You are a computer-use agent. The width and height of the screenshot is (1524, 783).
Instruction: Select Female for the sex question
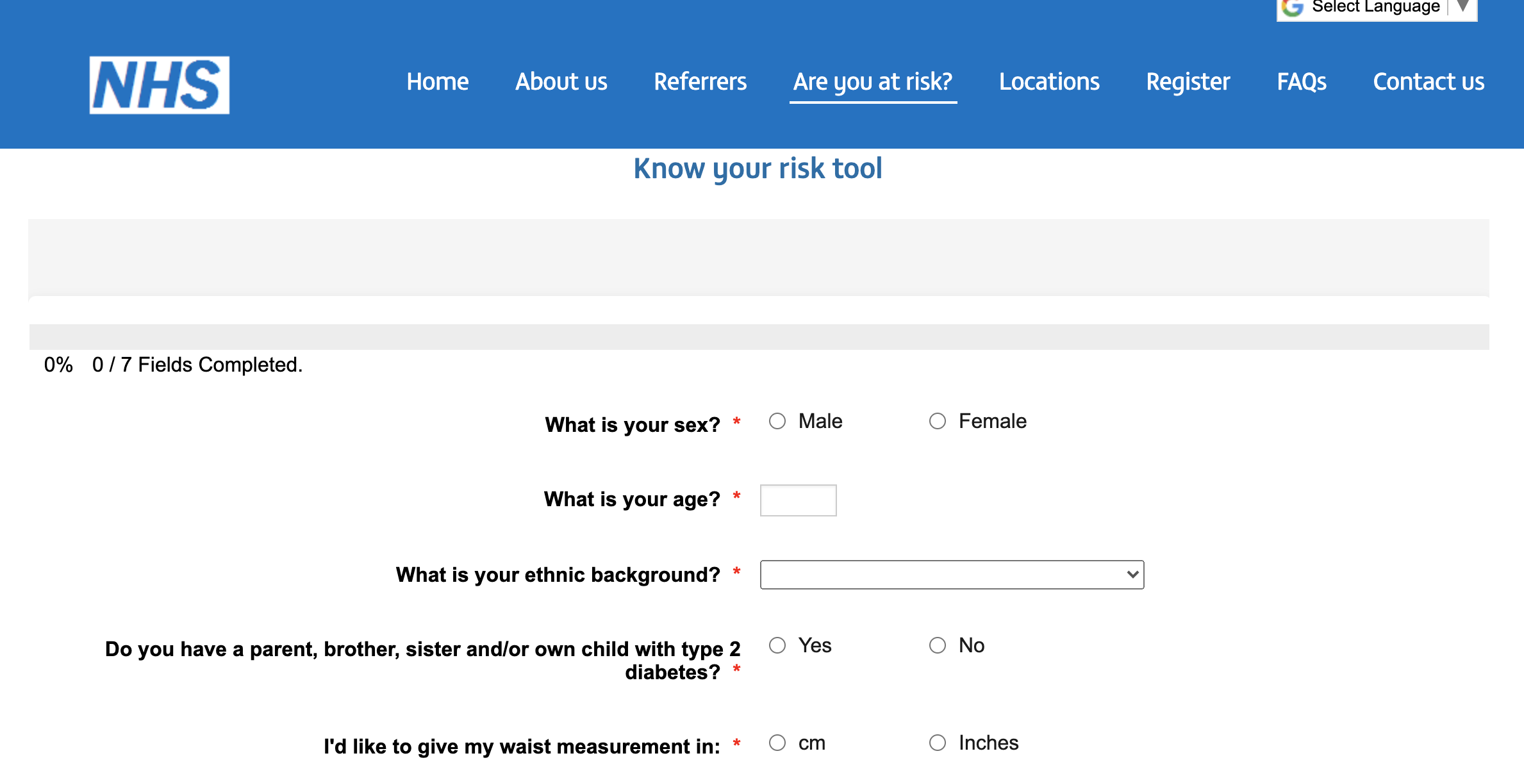tap(938, 421)
